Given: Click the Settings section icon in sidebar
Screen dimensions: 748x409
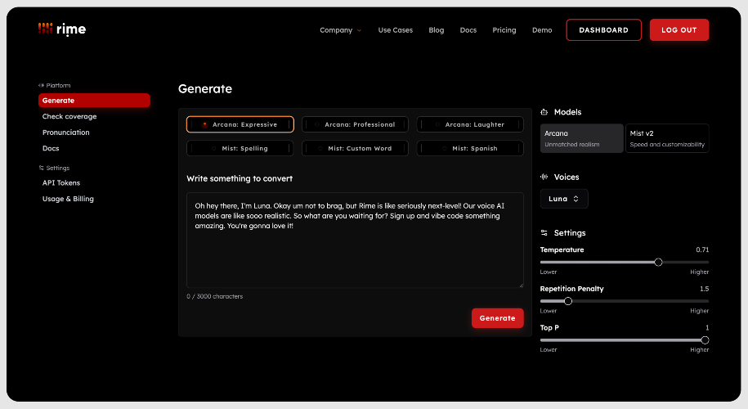Looking at the screenshot, I should (41, 168).
